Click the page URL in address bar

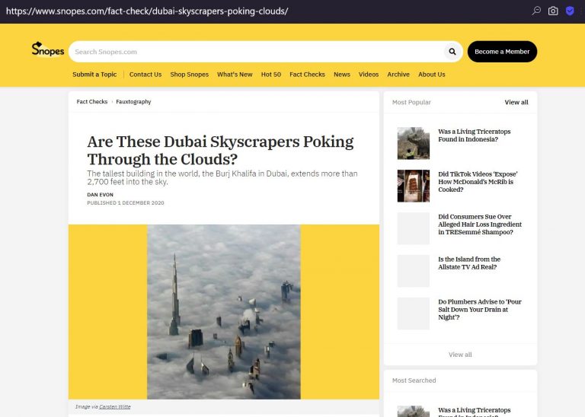click(x=147, y=11)
